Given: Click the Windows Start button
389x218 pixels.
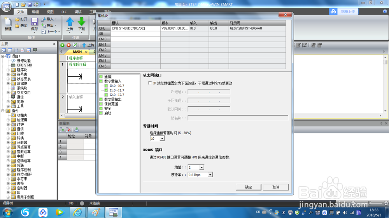Looking at the screenshot, I should click(7, 212).
